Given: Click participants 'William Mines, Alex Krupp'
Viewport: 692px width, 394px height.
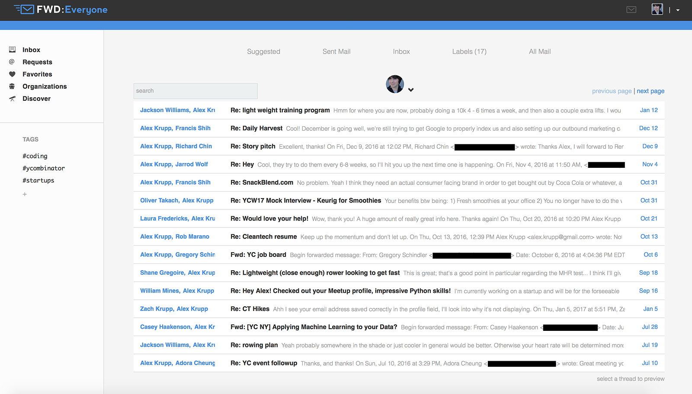Looking at the screenshot, I should [177, 291].
